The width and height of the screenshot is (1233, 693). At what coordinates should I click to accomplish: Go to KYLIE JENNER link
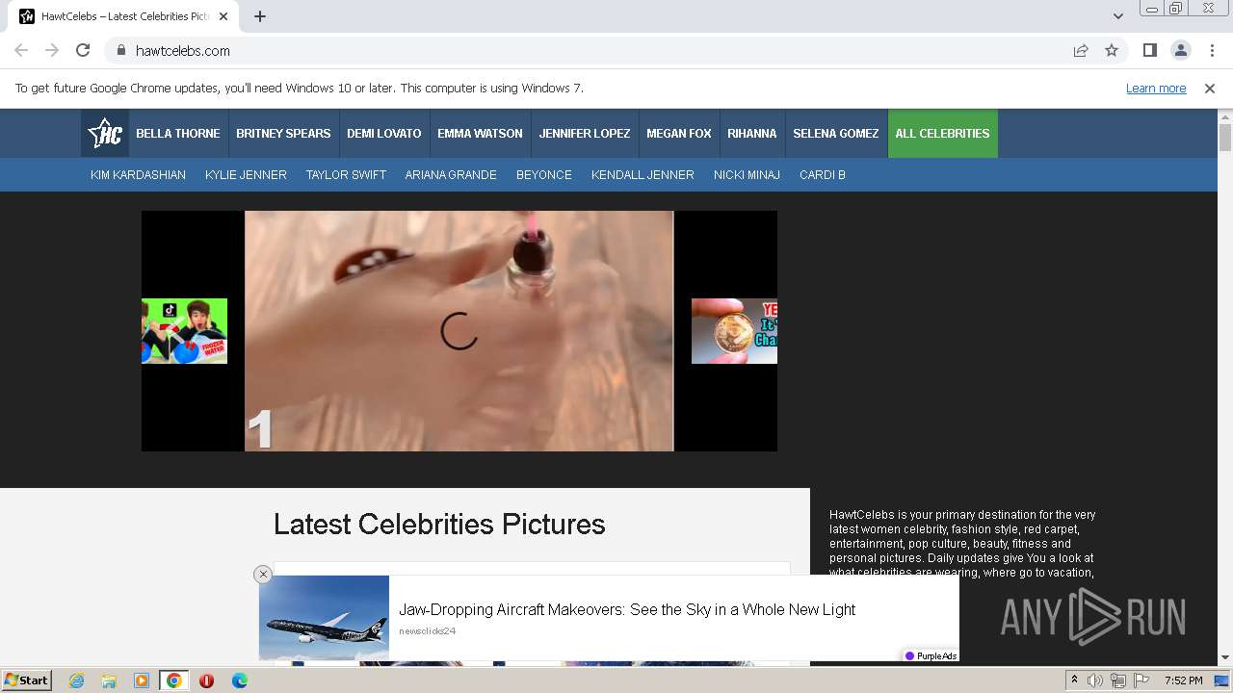point(246,175)
